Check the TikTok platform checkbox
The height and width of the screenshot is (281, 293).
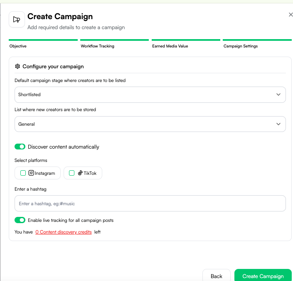pos(71,173)
